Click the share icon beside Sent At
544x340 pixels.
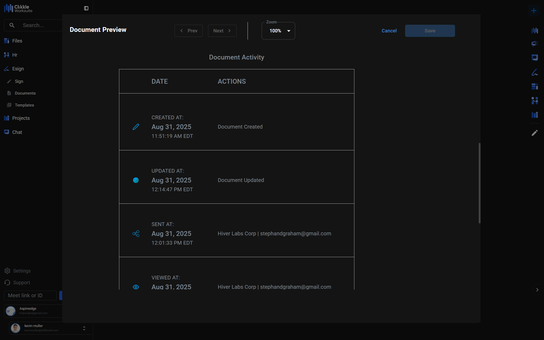coord(136,233)
